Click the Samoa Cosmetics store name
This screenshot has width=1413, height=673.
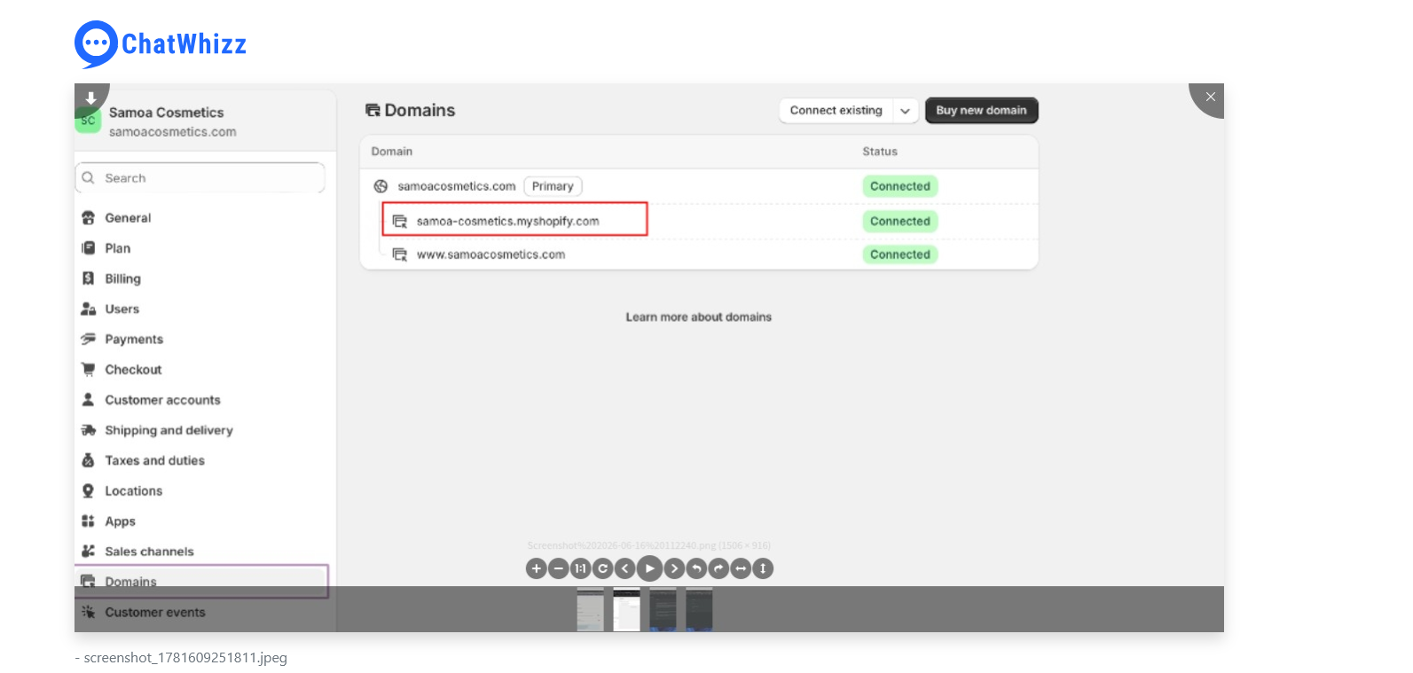click(x=167, y=113)
